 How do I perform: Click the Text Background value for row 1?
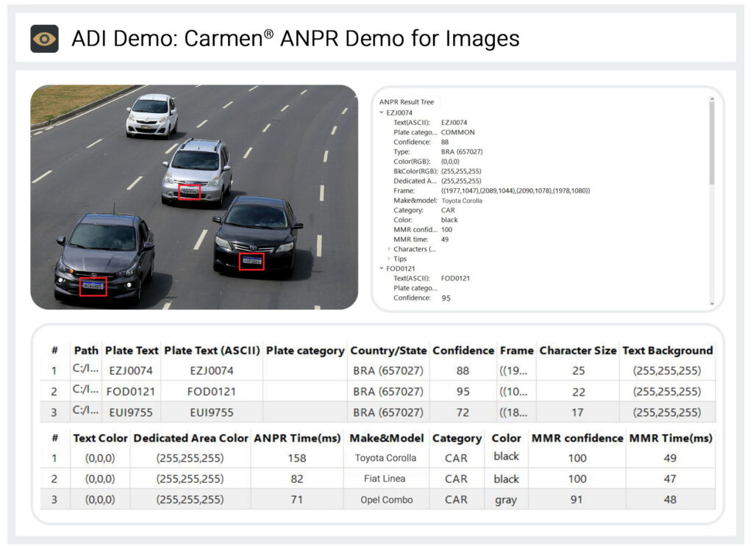(668, 370)
